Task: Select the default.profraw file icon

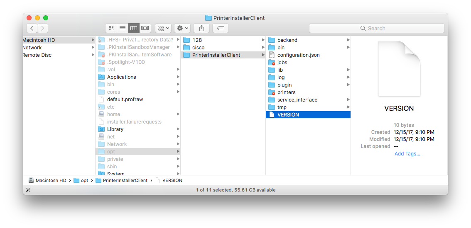Action: (101, 99)
